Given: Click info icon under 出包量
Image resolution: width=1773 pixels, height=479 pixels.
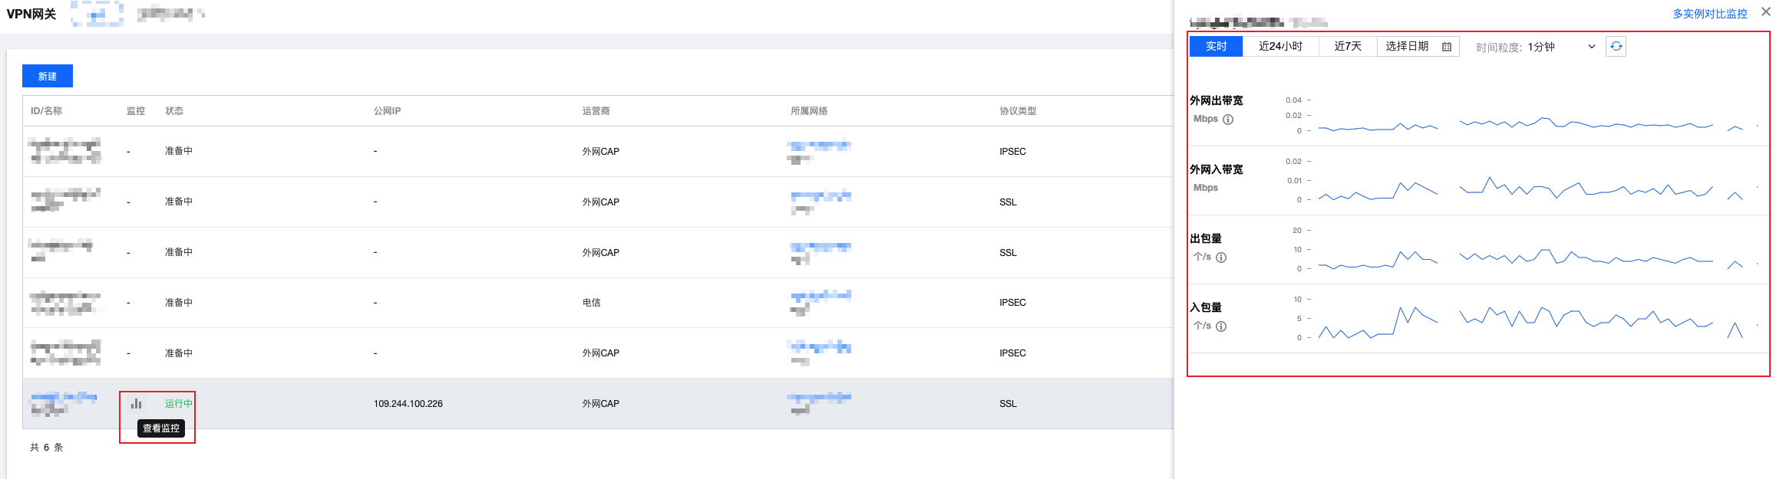Looking at the screenshot, I should click(x=1221, y=258).
